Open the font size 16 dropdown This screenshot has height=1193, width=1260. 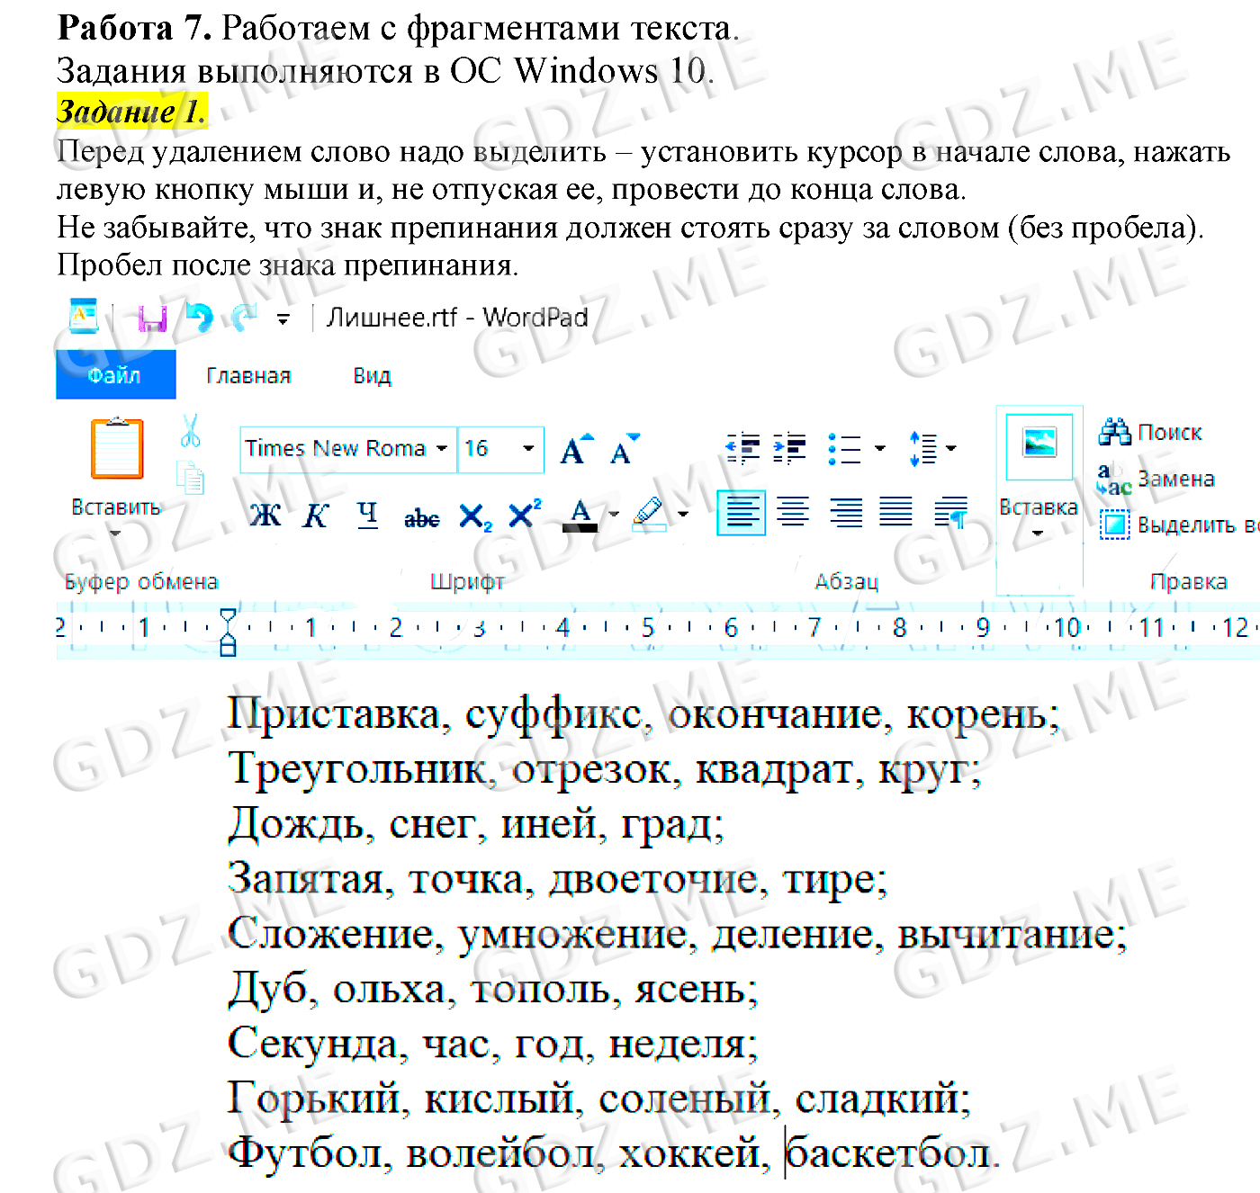click(528, 448)
